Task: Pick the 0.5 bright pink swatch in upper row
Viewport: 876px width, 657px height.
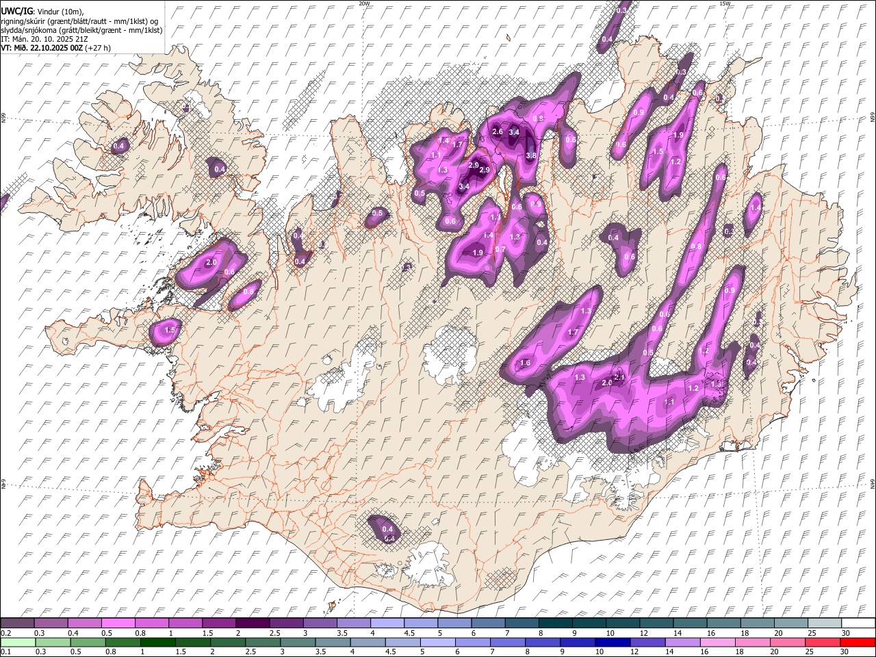Action: [x=118, y=623]
